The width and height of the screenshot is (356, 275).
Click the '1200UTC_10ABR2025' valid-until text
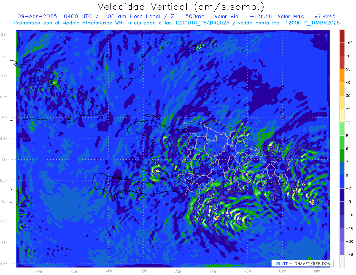tap(312, 23)
